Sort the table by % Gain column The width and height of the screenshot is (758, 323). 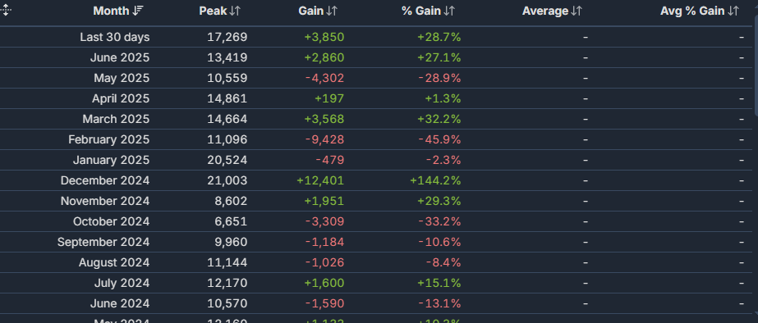[429, 11]
